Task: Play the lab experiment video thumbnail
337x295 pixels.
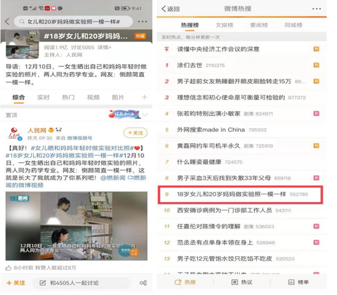Action: click(76, 225)
